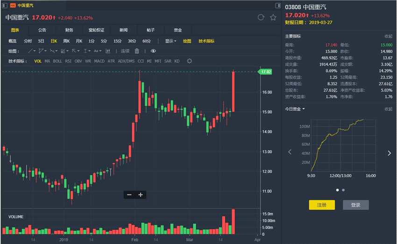
Task: Add stock to favorites with star icon
Action: point(273,17)
